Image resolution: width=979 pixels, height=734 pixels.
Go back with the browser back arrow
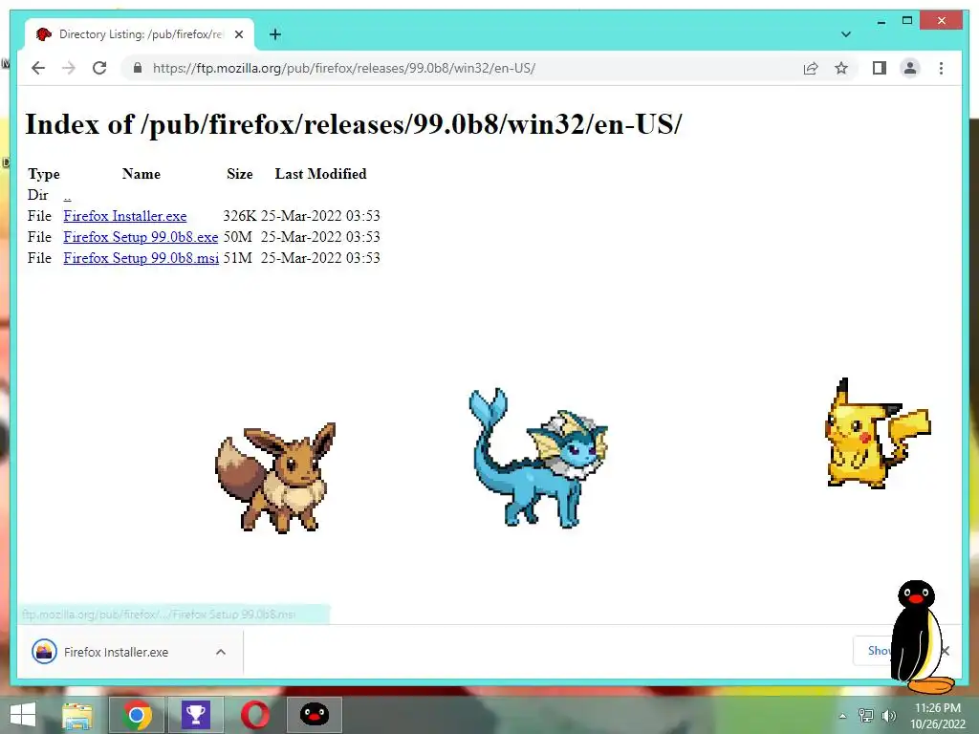click(38, 68)
